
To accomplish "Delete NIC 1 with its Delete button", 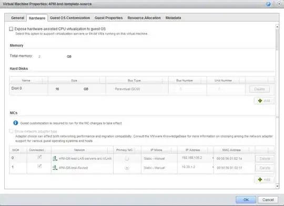I will click(265, 168).
